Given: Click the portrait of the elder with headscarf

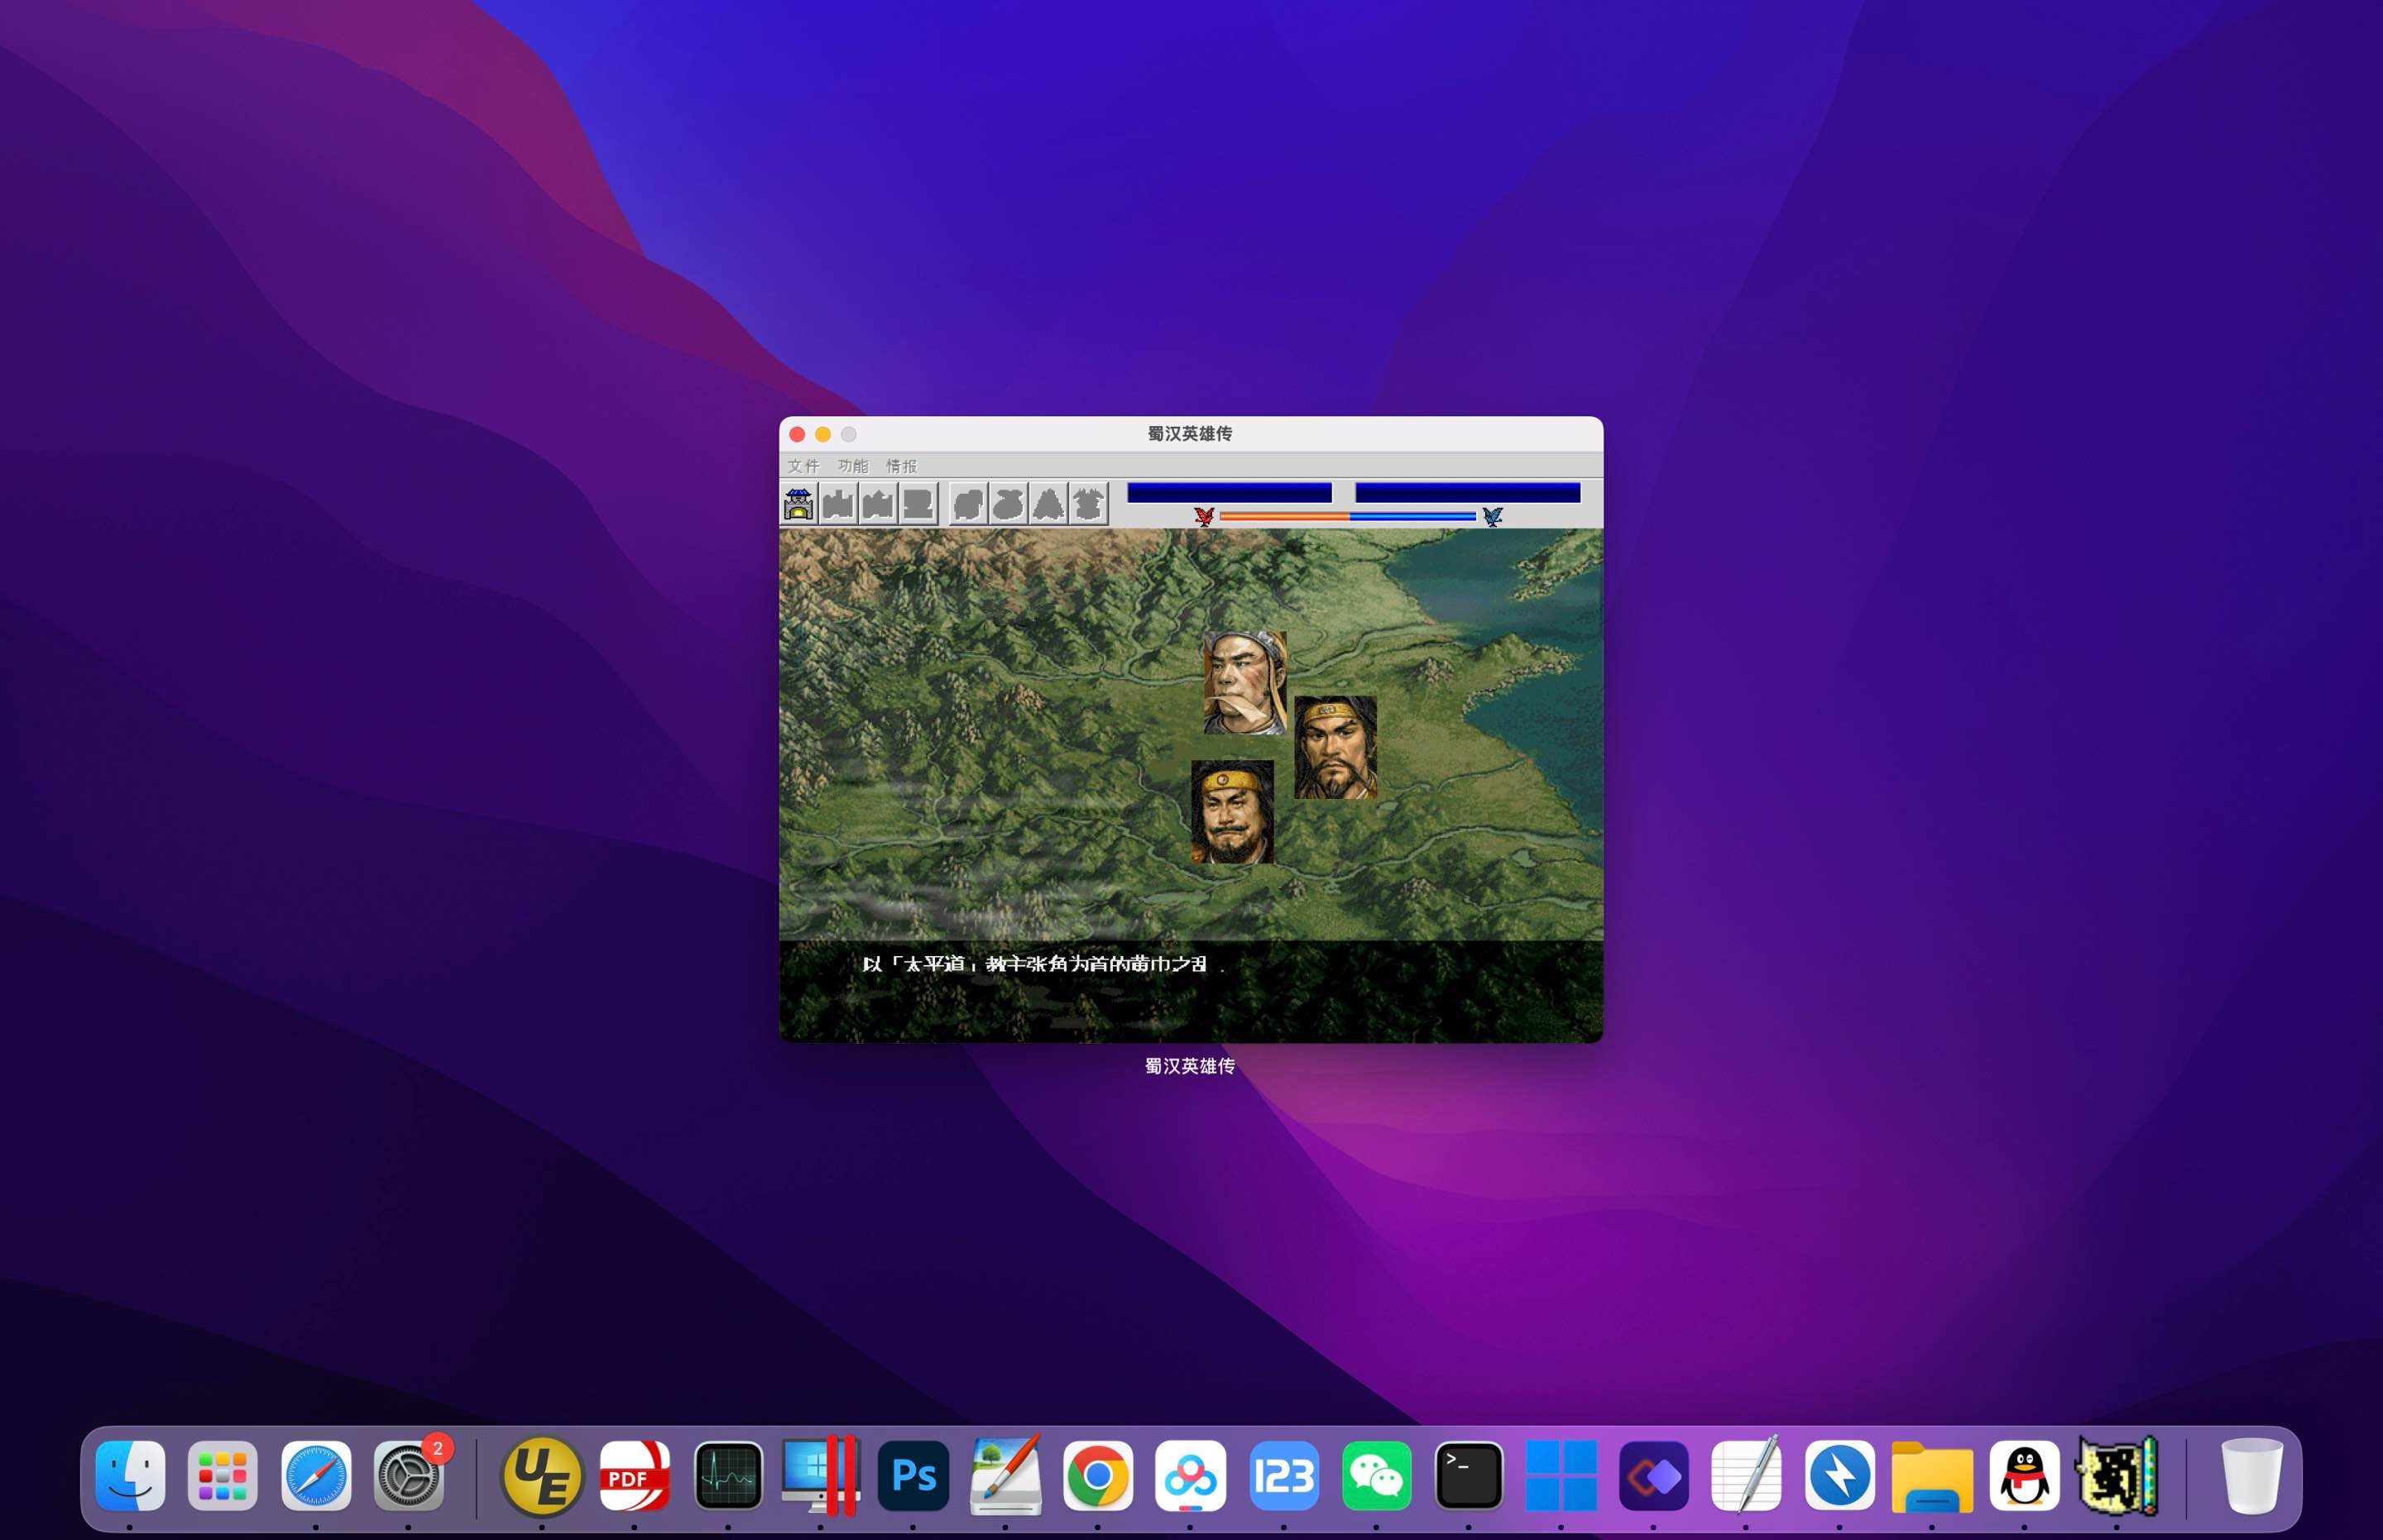Looking at the screenshot, I should [x=1244, y=683].
